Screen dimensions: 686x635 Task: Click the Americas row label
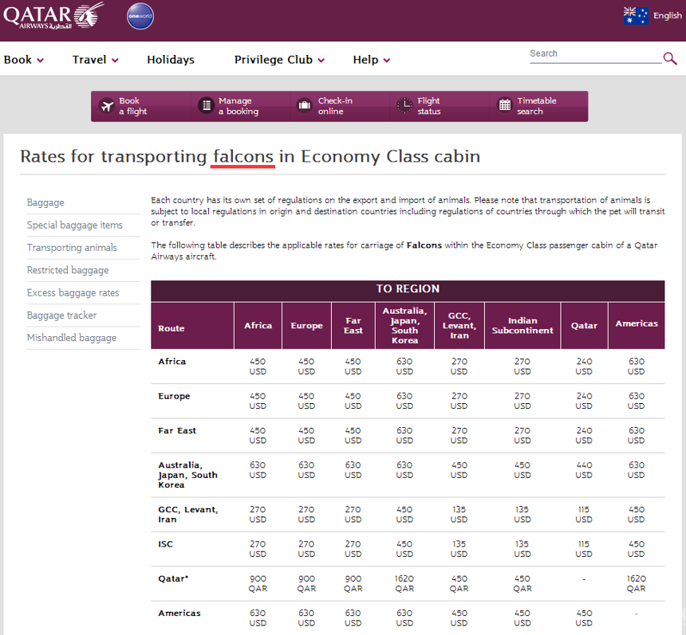179,613
